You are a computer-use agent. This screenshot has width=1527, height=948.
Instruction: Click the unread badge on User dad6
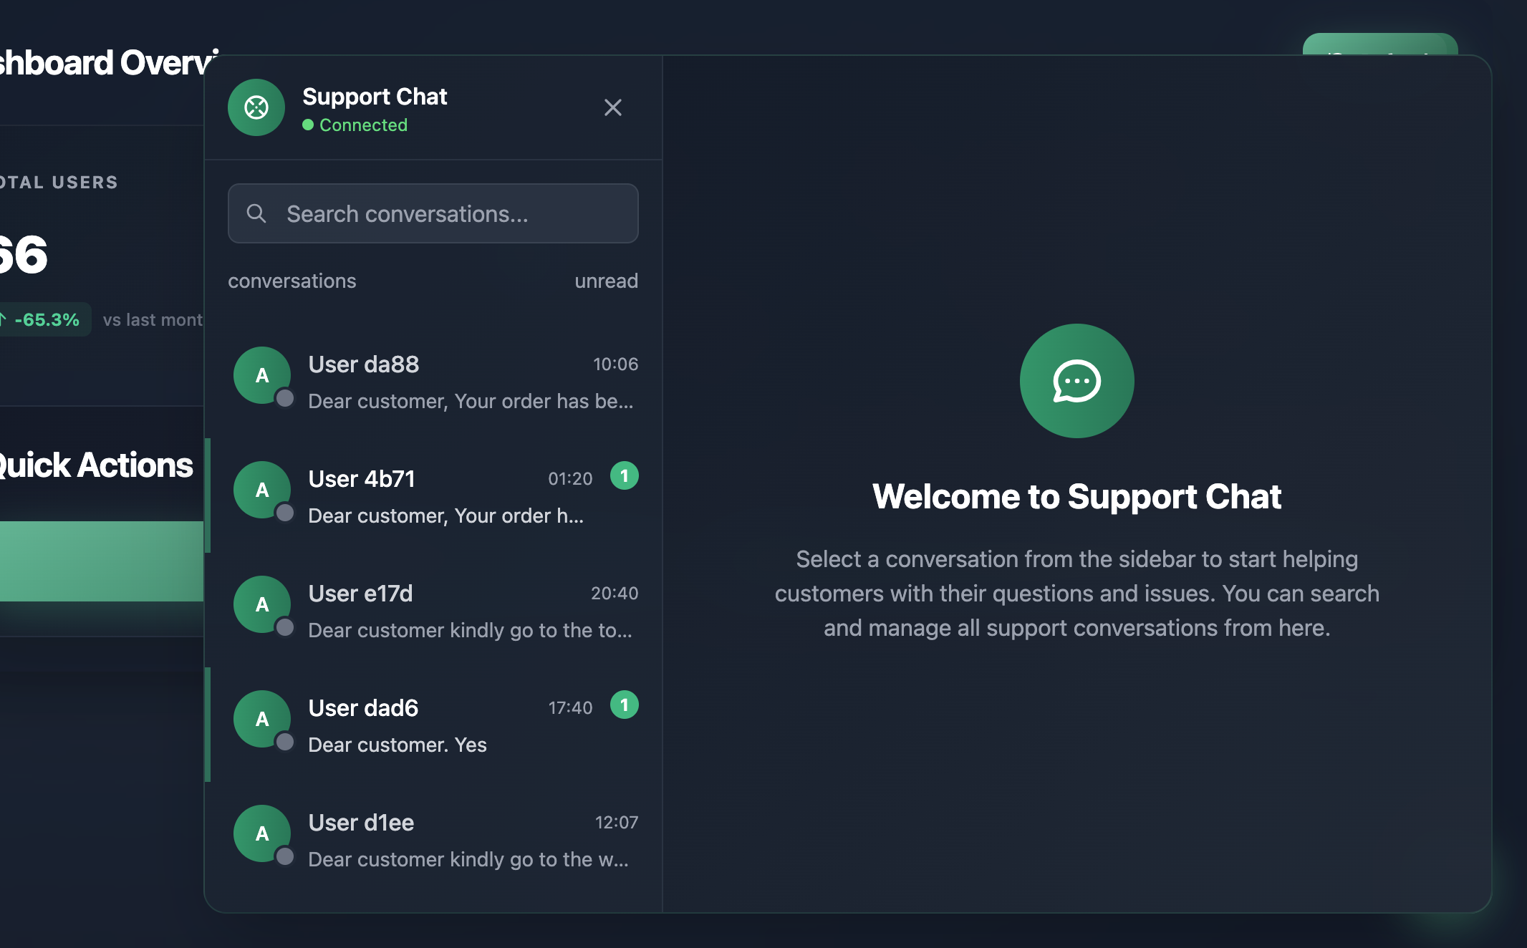(624, 705)
